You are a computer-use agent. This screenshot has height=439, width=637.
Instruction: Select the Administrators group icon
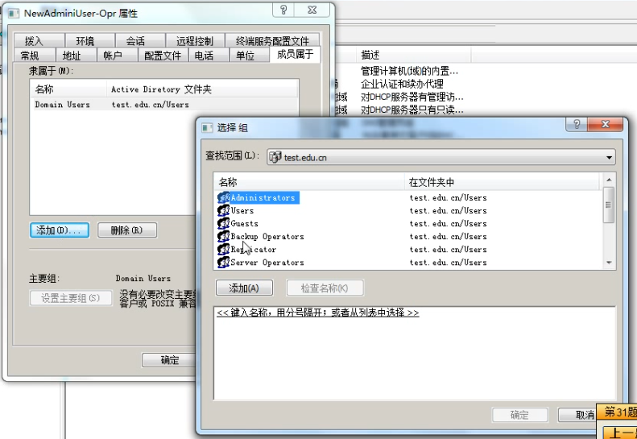[x=224, y=197]
